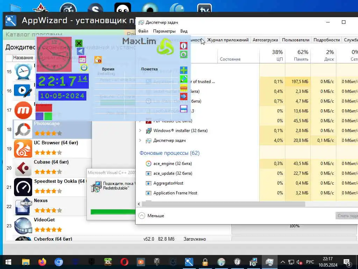Sort by Диск column header
Viewport: 358px width, 269px height.
(x=324, y=56)
